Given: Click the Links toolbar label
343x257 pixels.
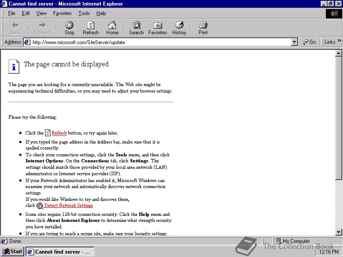Looking at the screenshot, I should pos(330,42).
